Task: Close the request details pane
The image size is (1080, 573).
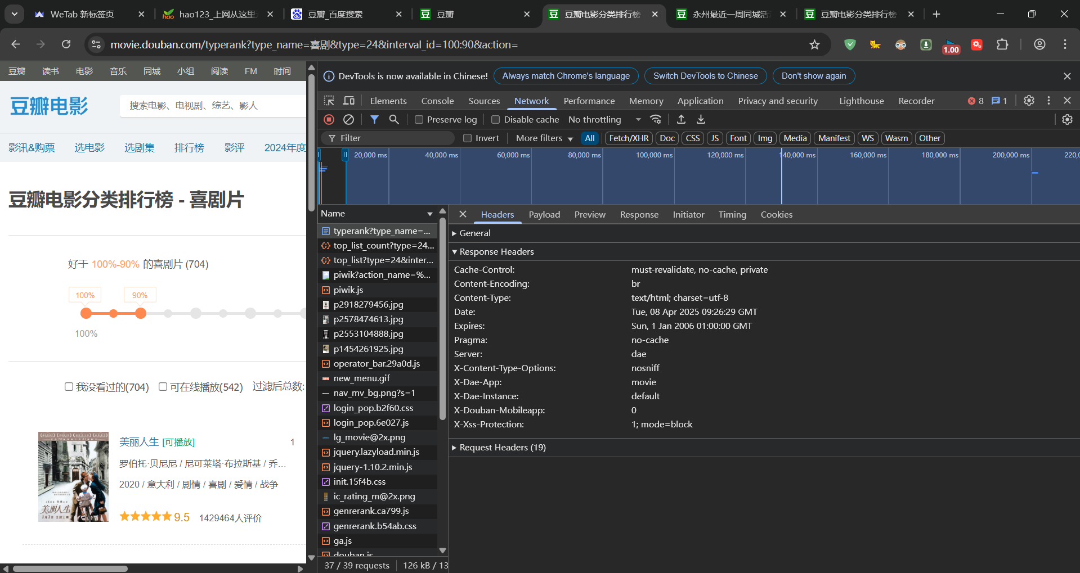Action: click(x=463, y=214)
